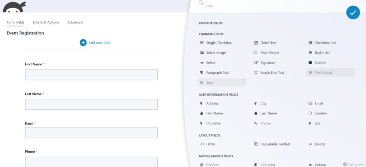Image resolution: width=366 pixels, height=167 pixels.
Task: Add the Radio List field
Action: (x=319, y=53)
